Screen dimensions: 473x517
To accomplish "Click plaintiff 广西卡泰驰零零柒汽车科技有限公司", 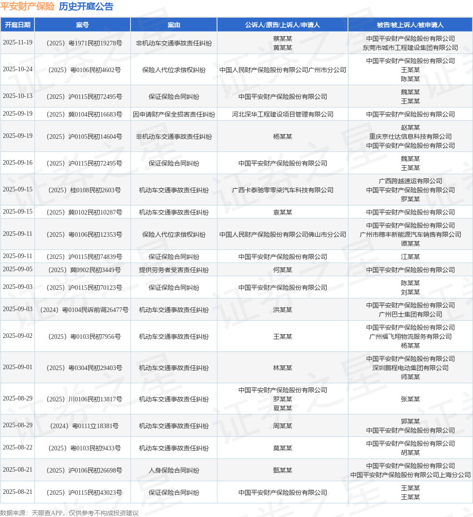I will (283, 190).
